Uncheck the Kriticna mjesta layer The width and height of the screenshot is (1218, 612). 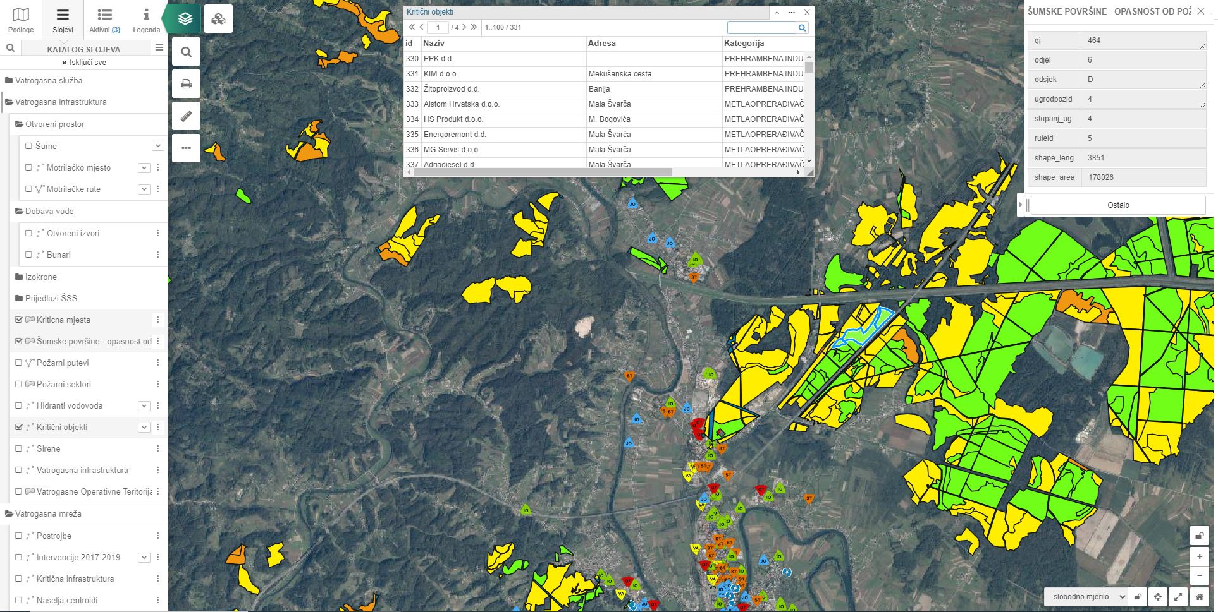19,320
